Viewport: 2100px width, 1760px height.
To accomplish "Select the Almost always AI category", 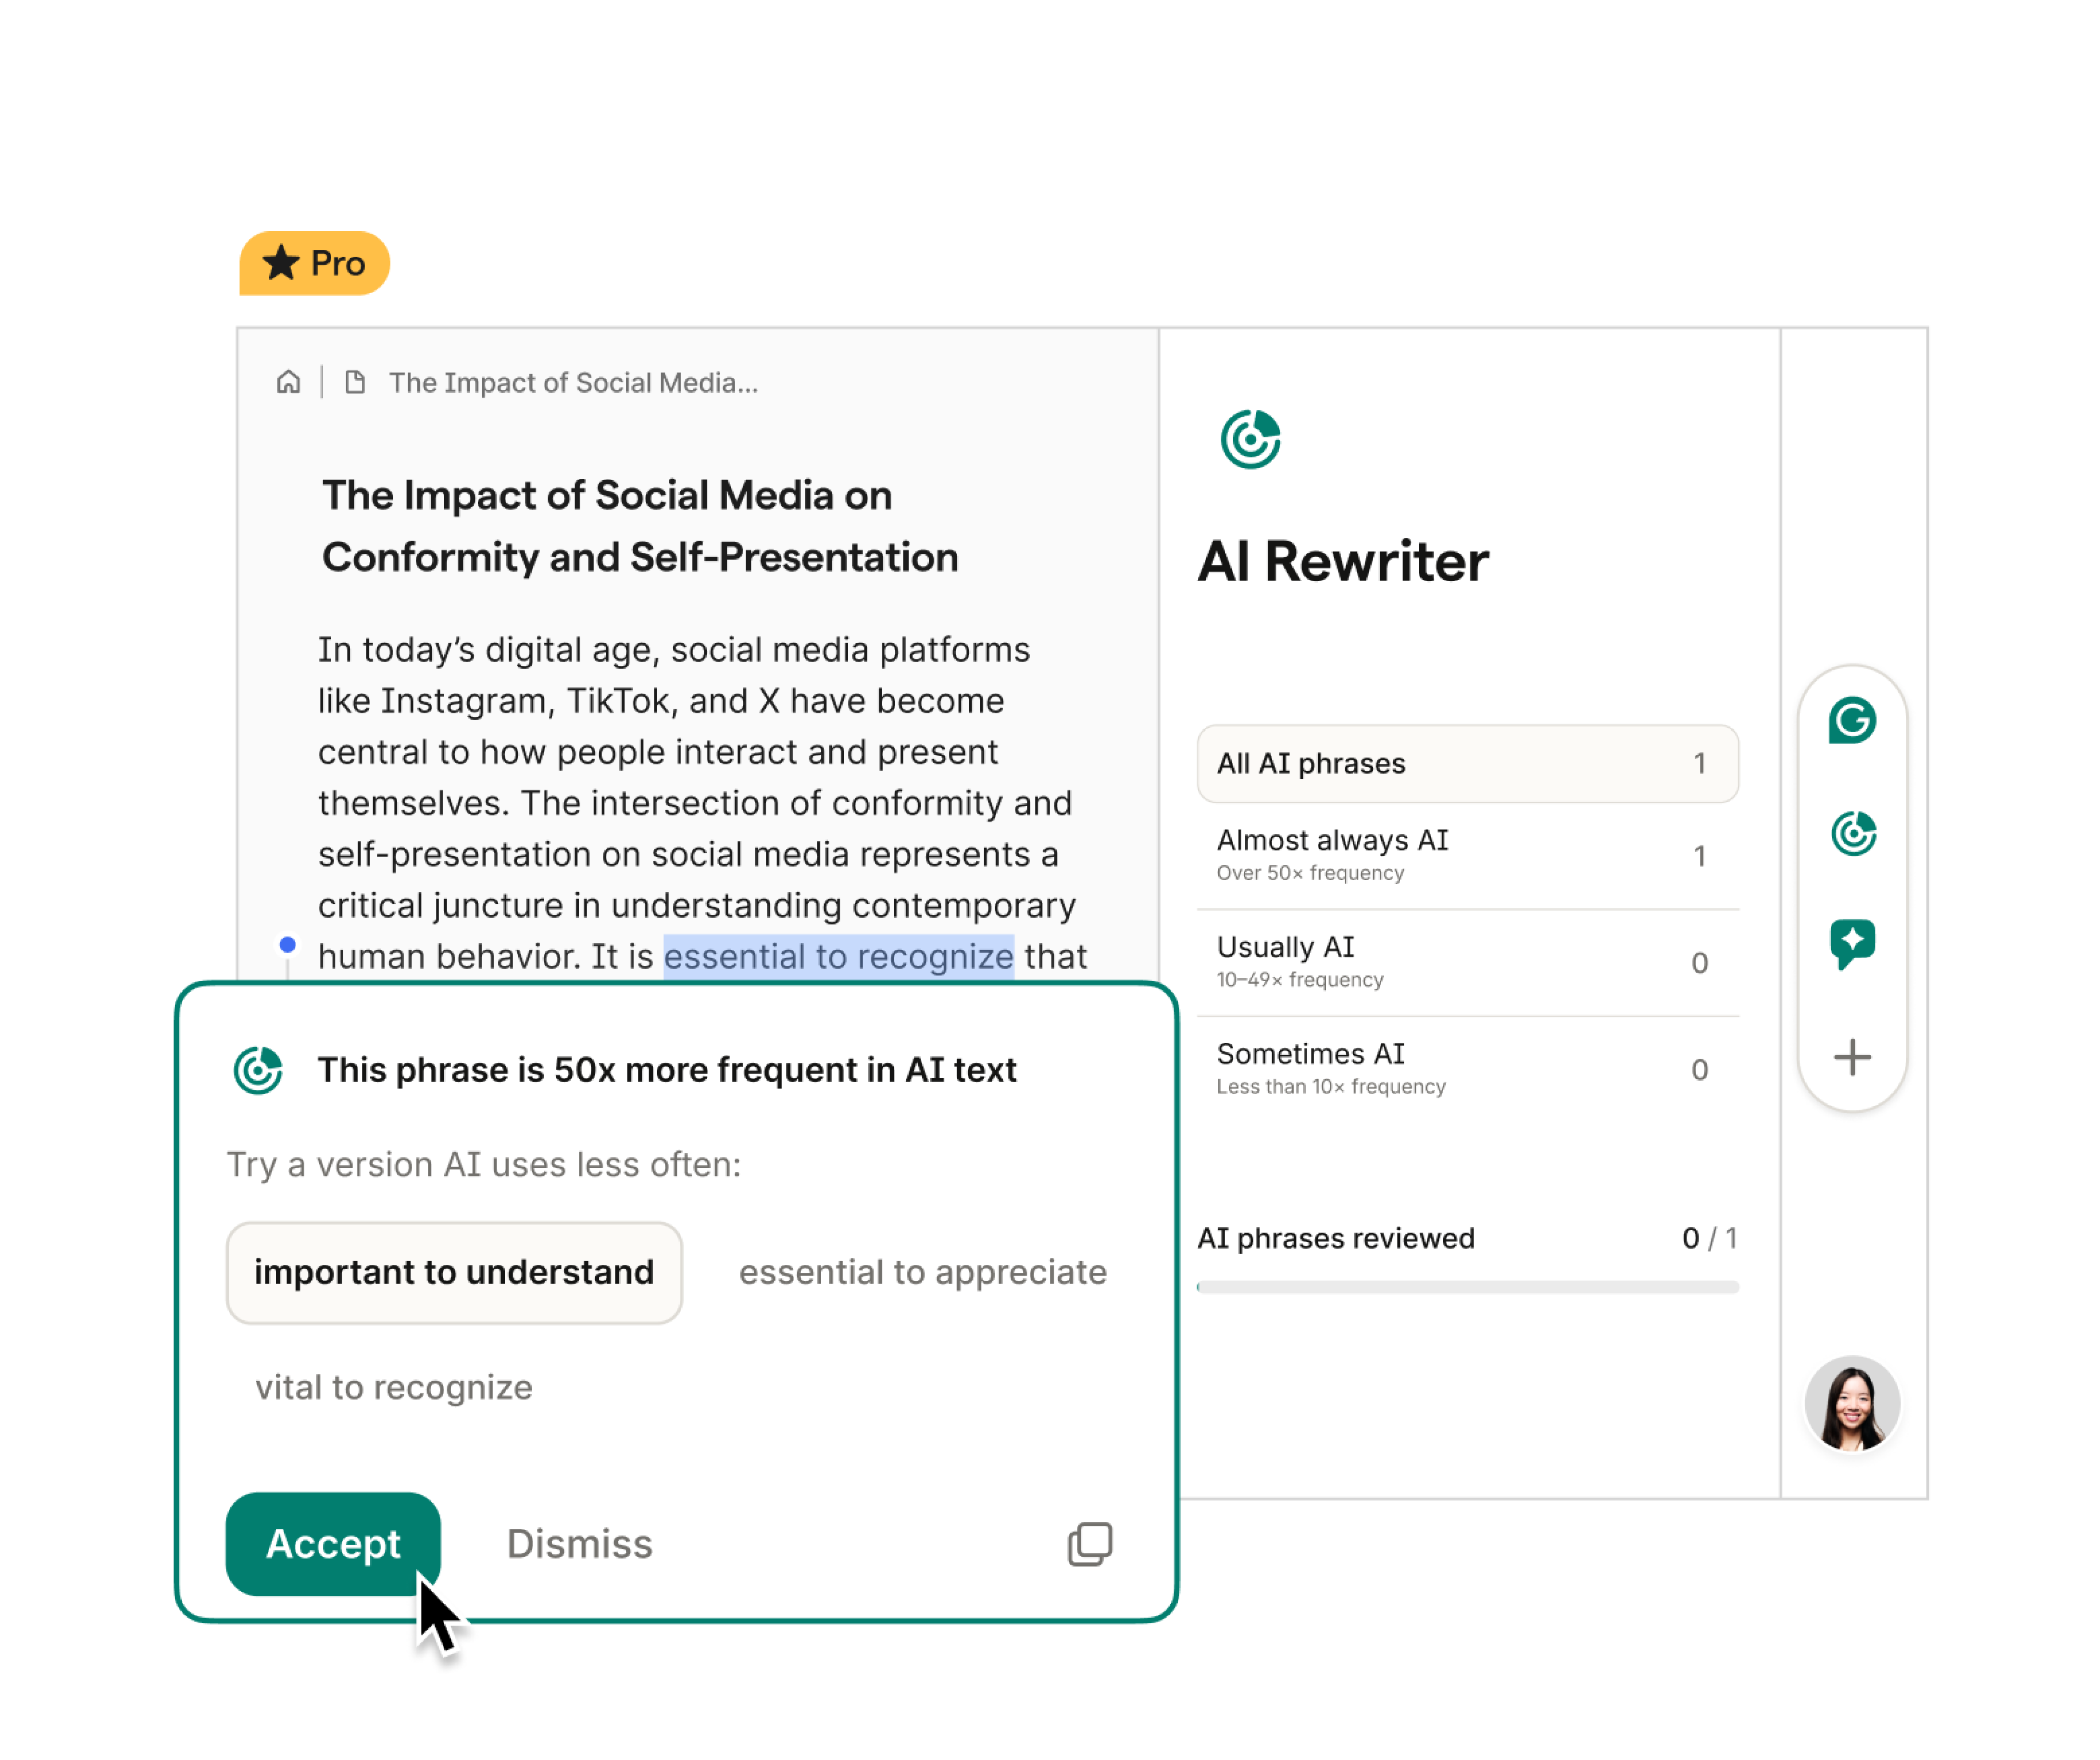I will pos(1467,855).
